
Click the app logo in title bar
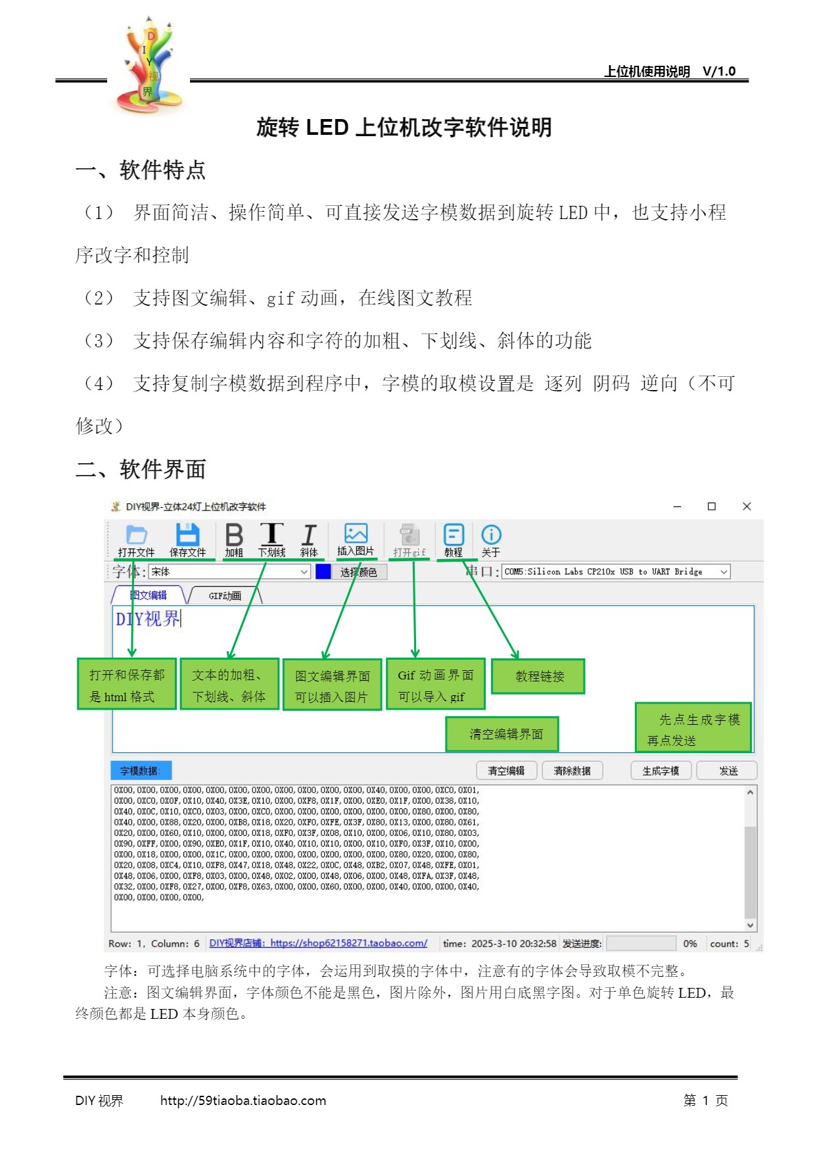click(x=116, y=506)
